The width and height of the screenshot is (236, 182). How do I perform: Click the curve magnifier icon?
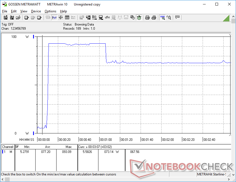click(x=169, y=18)
